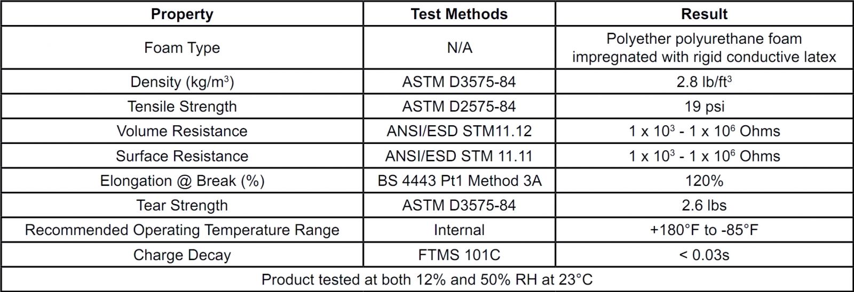Click the BS 4443 Pt1 Method 3A cell
854x292 pixels.
pos(459,181)
